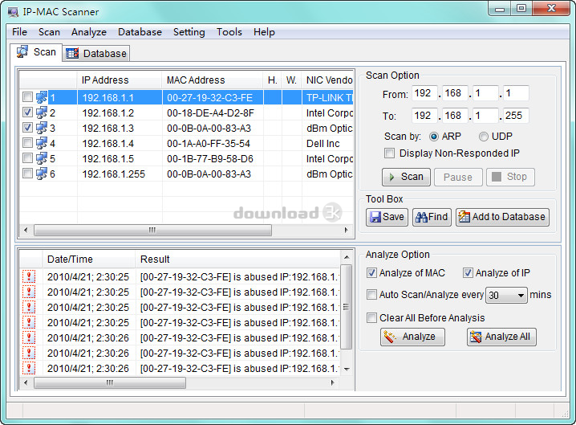Start scanning with the Scan button
Image resolution: width=576 pixels, height=425 pixels.
click(406, 177)
